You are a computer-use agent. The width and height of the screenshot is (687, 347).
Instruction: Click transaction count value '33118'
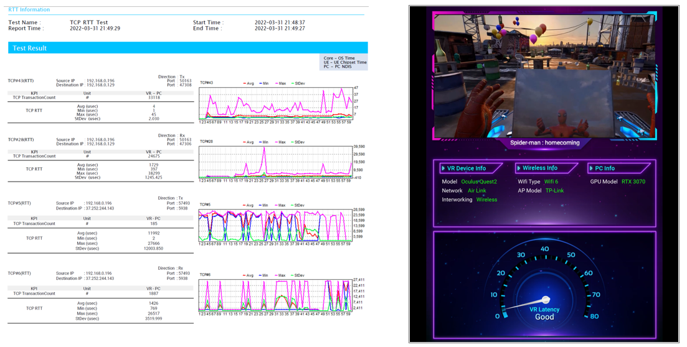click(x=154, y=98)
